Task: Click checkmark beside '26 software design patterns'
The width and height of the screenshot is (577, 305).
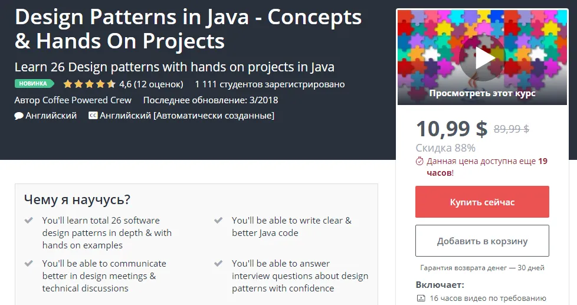Action: point(28,220)
